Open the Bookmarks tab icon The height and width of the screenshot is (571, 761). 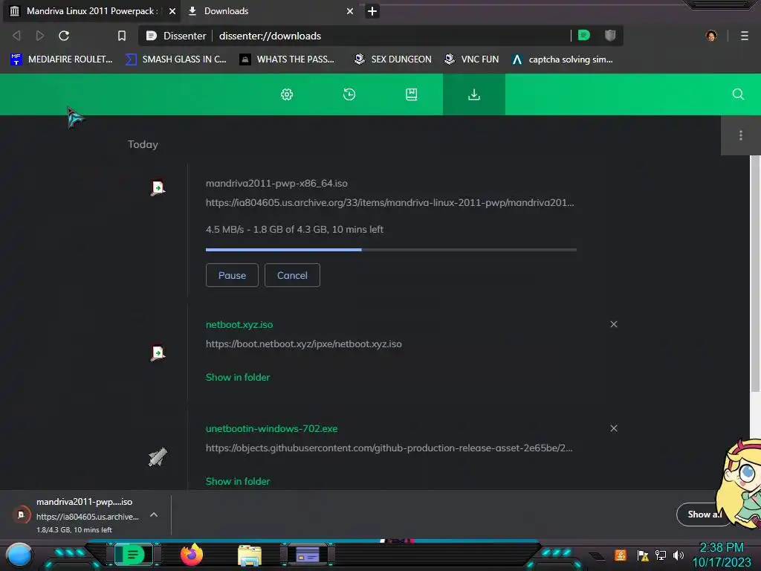coord(412,94)
